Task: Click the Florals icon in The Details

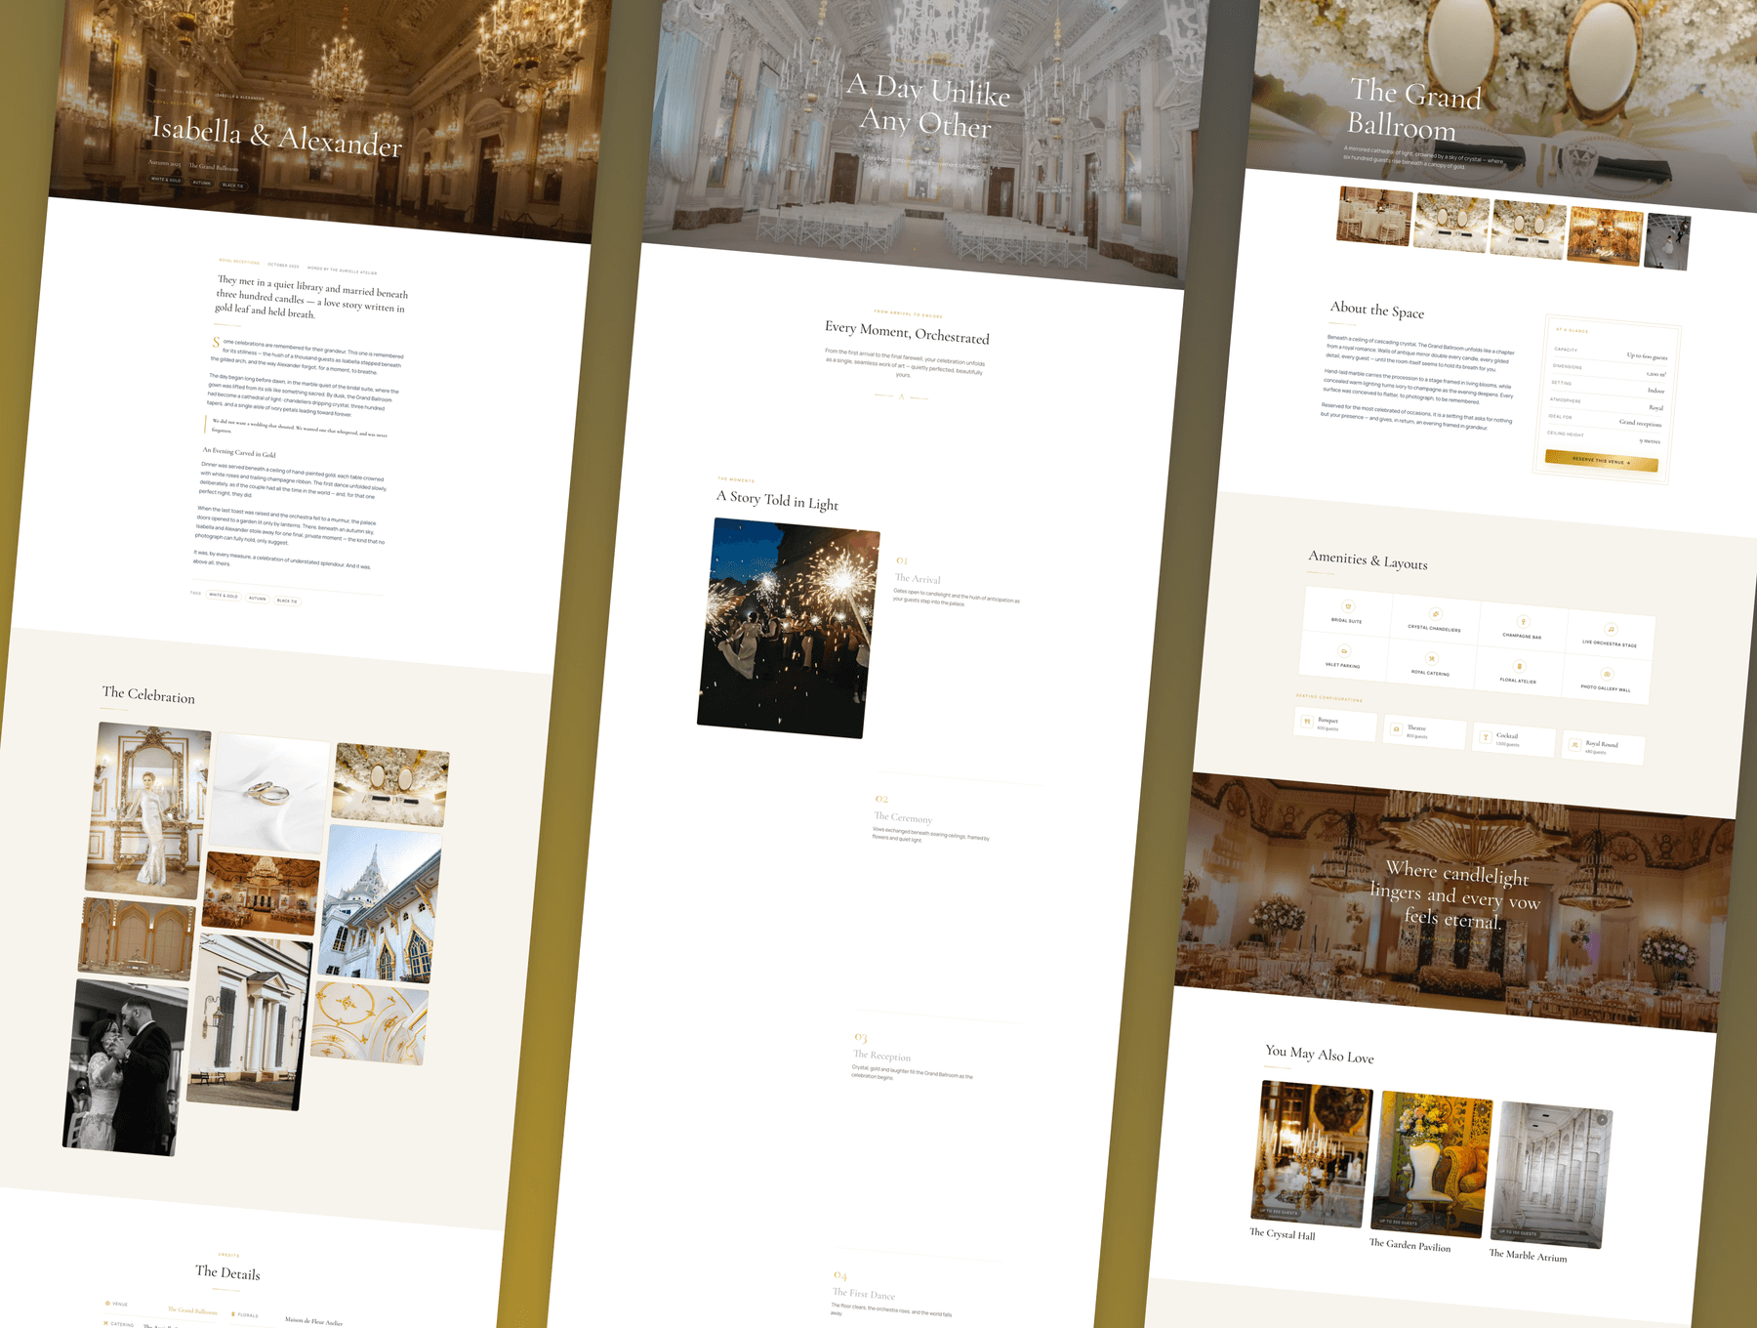Action: coord(232,1314)
